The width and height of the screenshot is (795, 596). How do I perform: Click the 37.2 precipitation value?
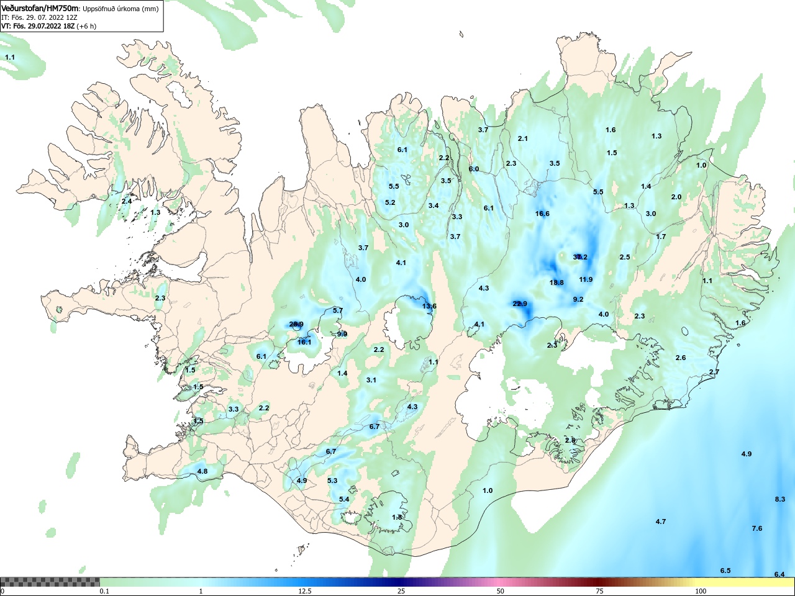tap(580, 257)
